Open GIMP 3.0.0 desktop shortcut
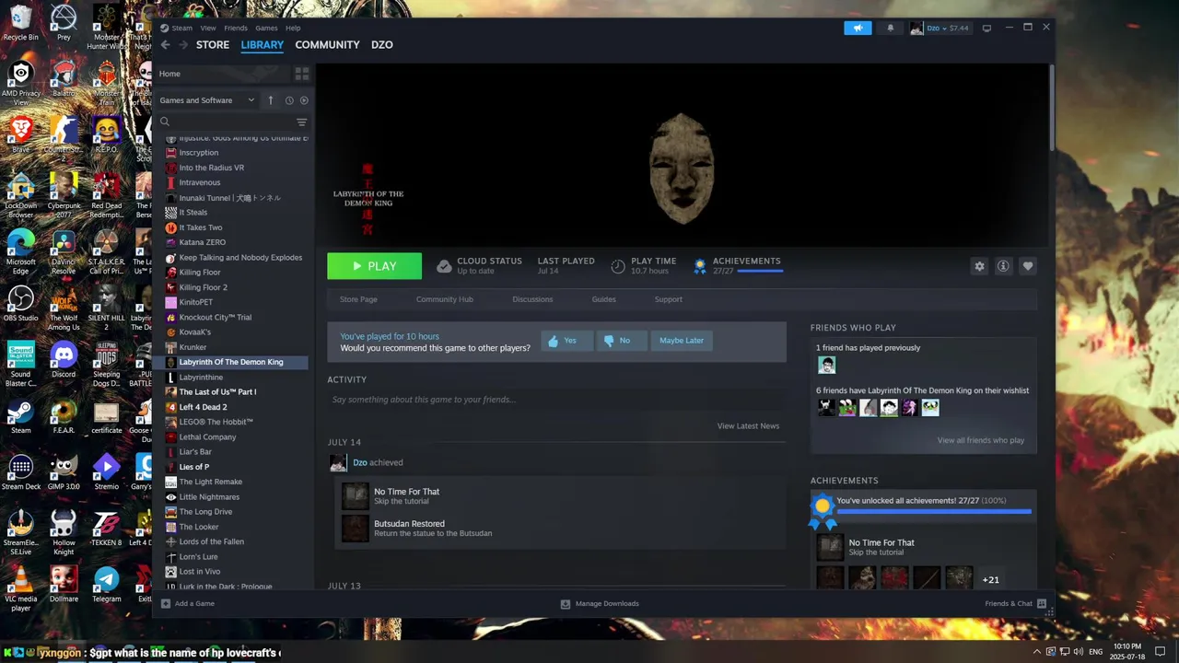The width and height of the screenshot is (1179, 663). tap(64, 471)
